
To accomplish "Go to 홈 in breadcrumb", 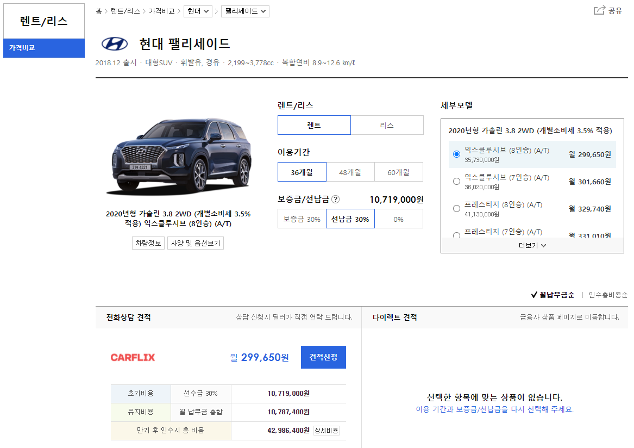I will point(99,11).
